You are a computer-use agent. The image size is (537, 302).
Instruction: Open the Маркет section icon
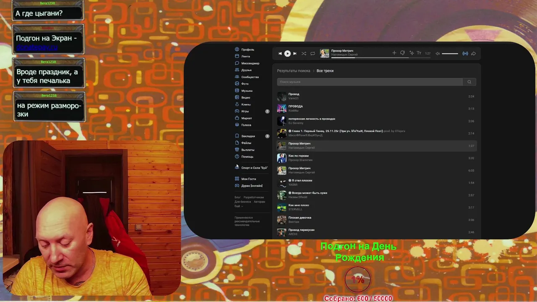coord(237,118)
